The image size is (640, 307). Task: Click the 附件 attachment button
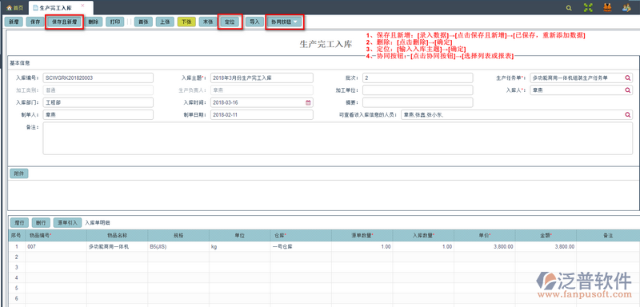point(18,173)
